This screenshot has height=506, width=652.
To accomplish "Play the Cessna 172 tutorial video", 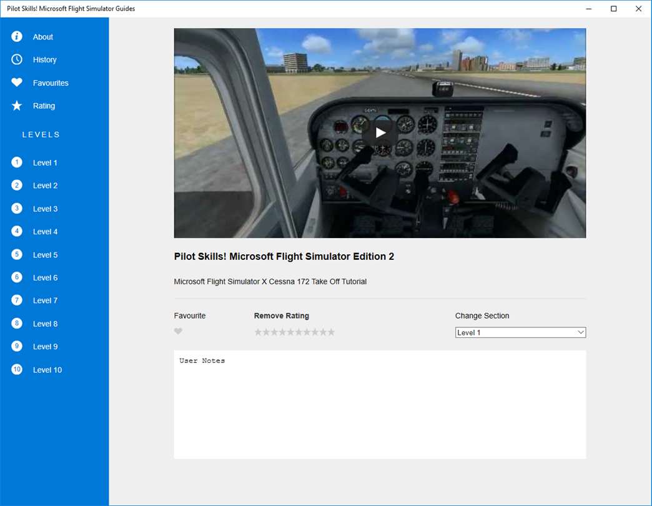I will coord(380,132).
